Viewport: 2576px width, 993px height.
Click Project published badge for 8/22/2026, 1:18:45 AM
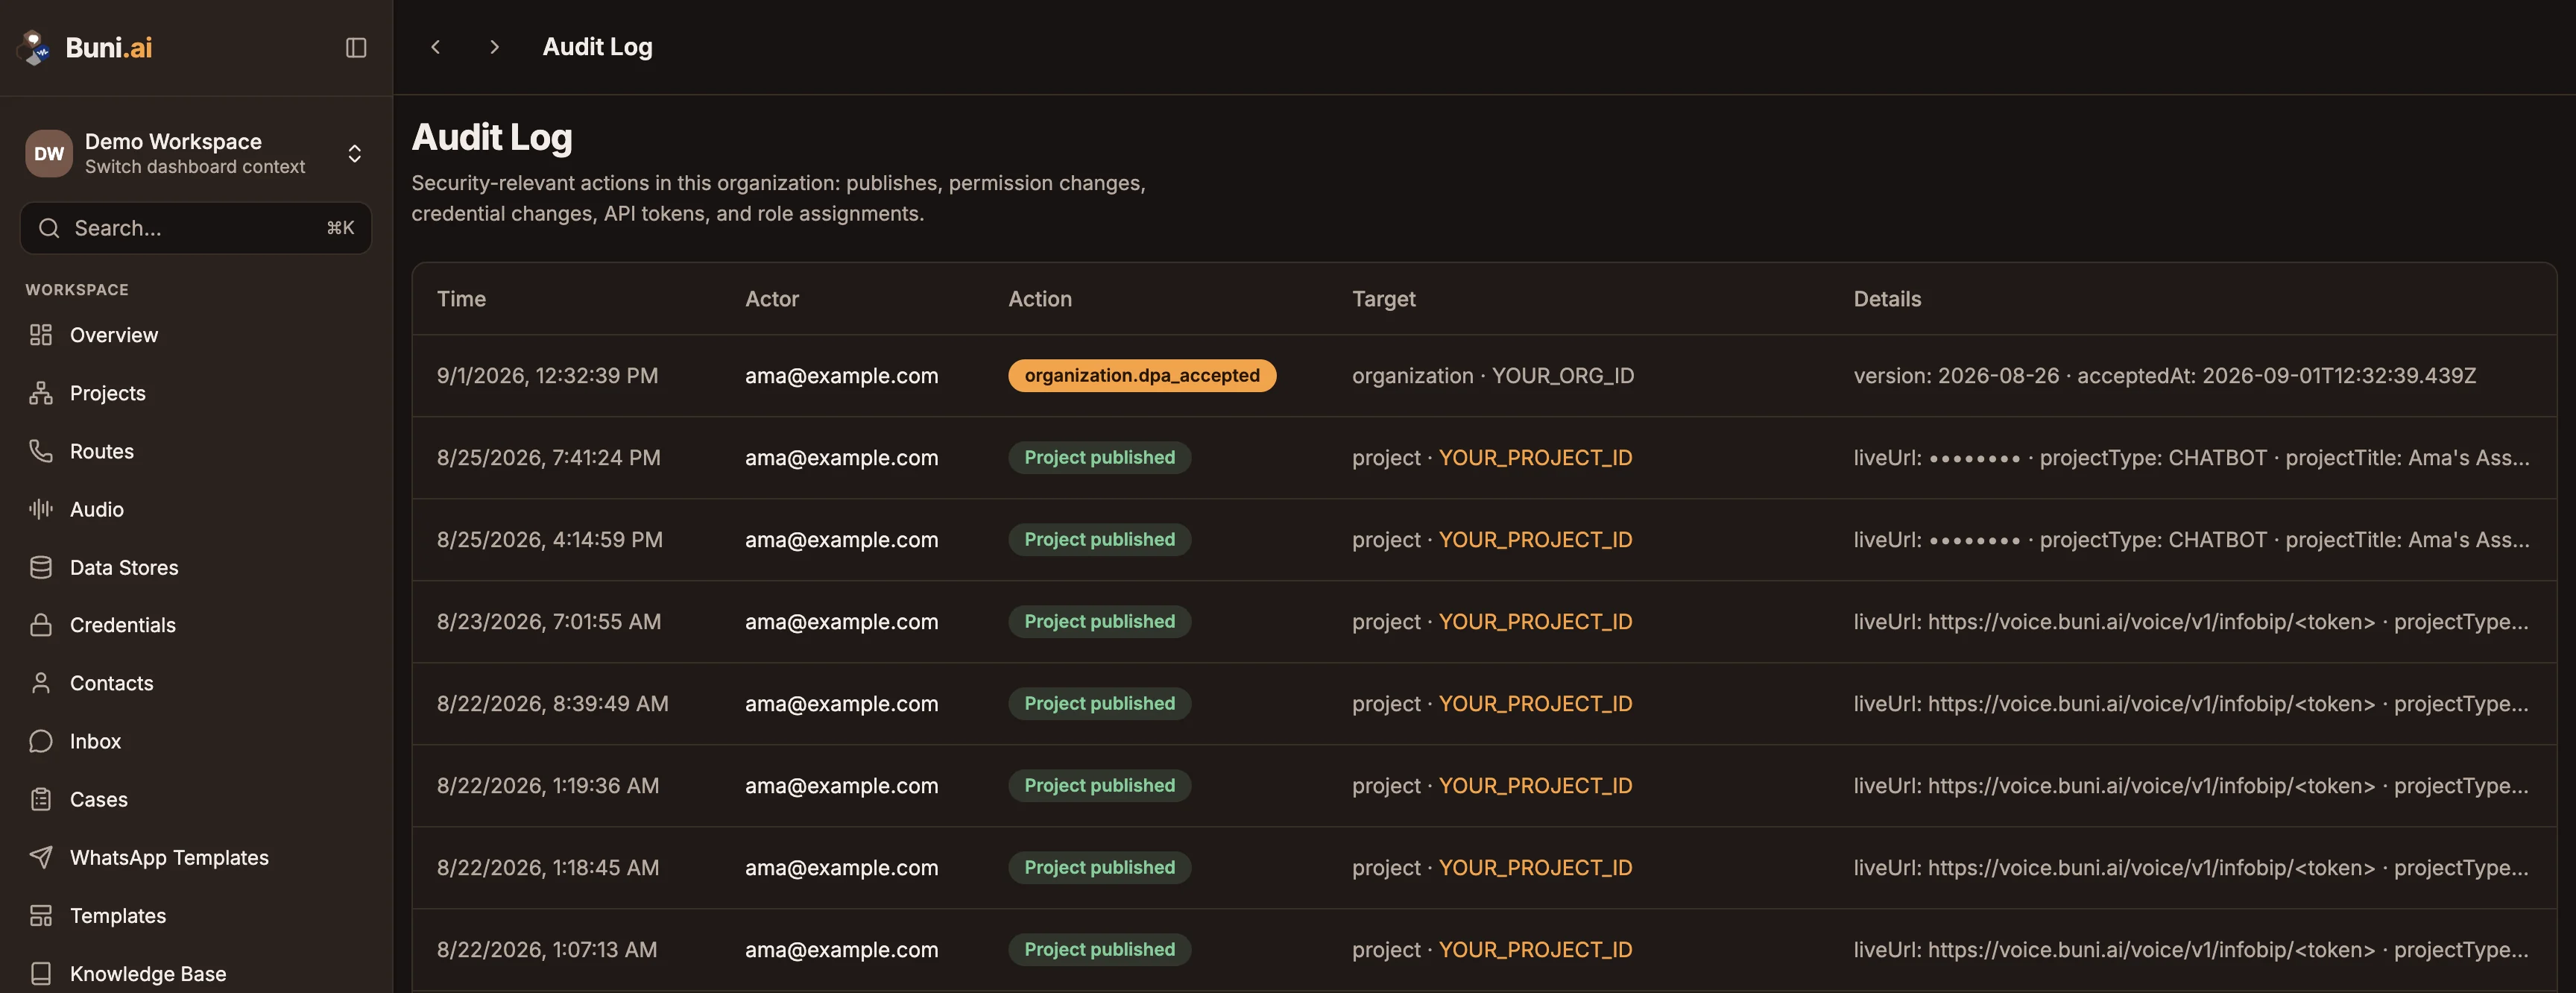point(1099,867)
